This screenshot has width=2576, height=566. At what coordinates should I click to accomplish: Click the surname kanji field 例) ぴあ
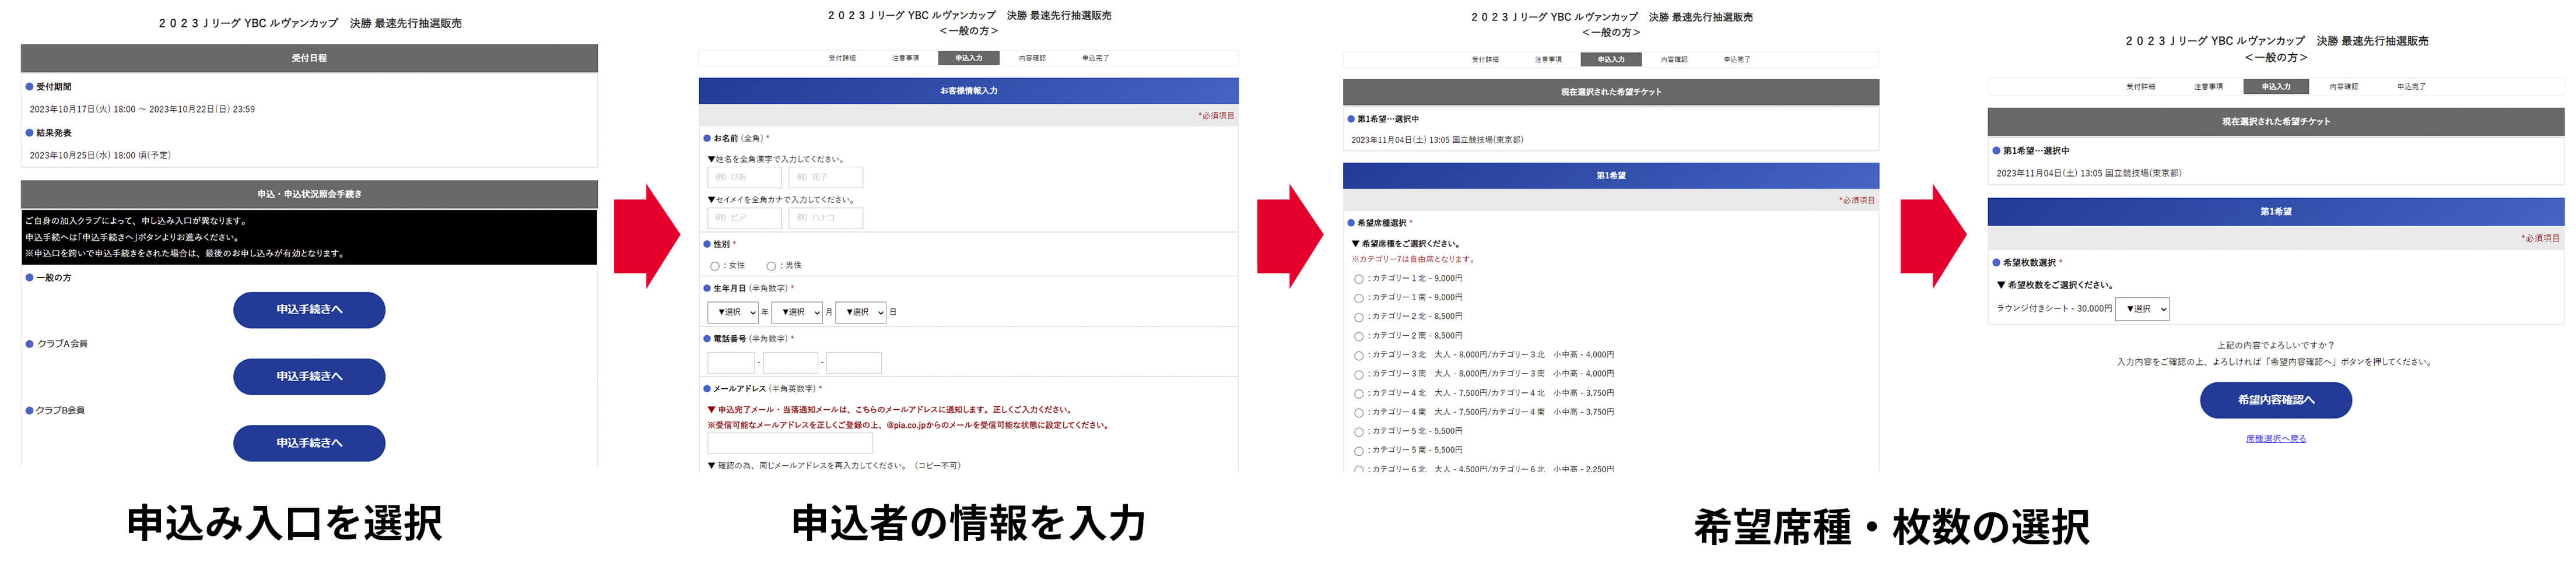coord(745,177)
